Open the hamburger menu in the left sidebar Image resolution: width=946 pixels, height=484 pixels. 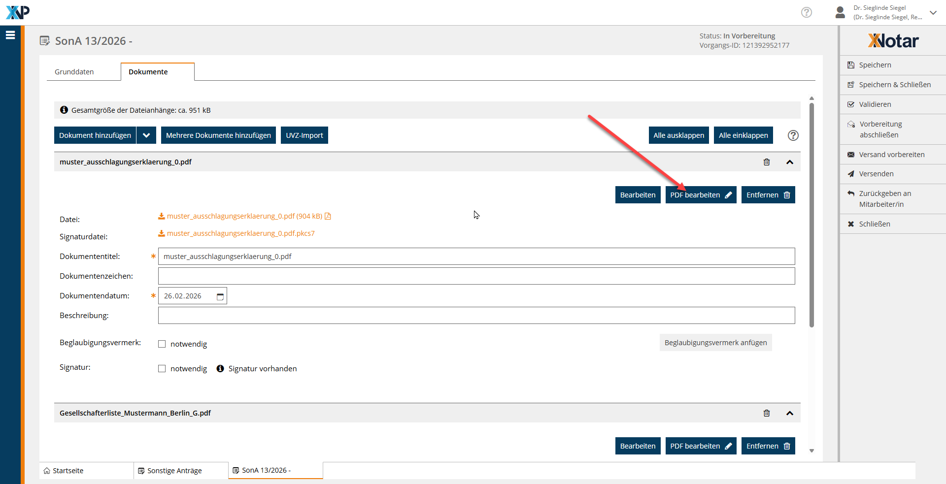10,35
